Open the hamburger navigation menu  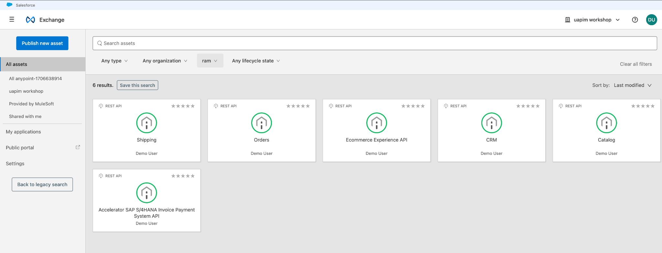point(12,19)
